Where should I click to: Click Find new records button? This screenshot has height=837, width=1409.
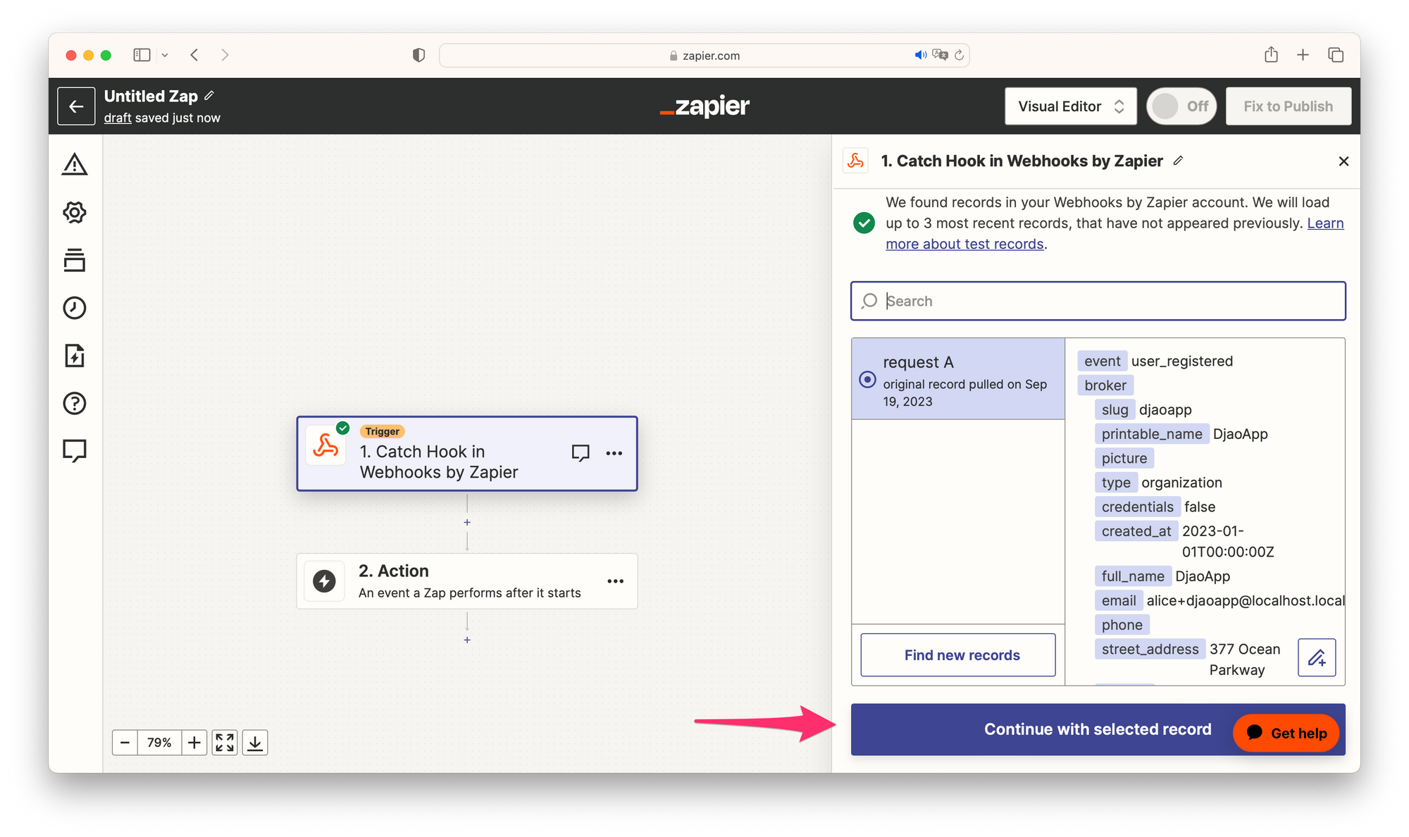pyautogui.click(x=958, y=655)
